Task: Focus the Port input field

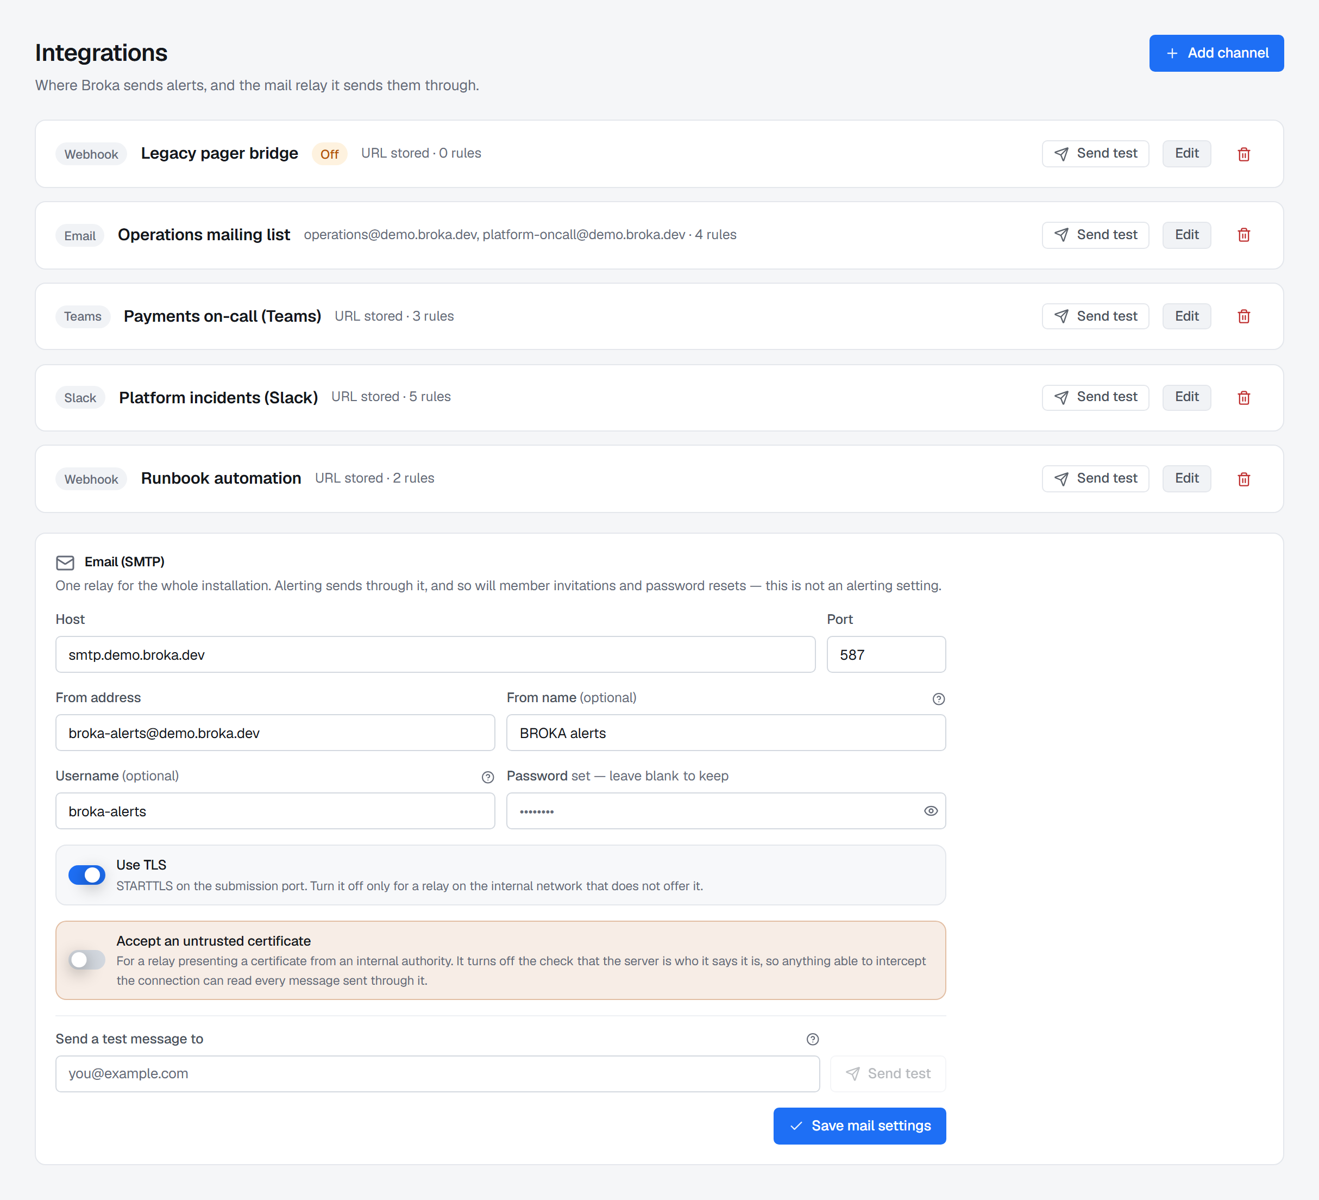Action: coord(886,654)
